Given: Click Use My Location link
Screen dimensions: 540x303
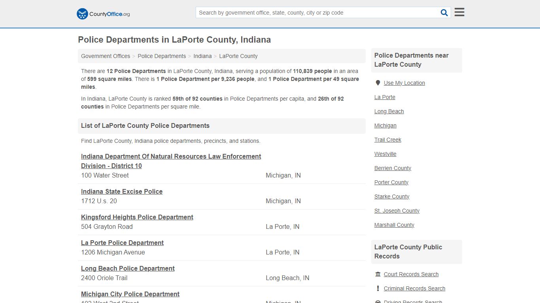Looking at the screenshot, I should tap(404, 83).
